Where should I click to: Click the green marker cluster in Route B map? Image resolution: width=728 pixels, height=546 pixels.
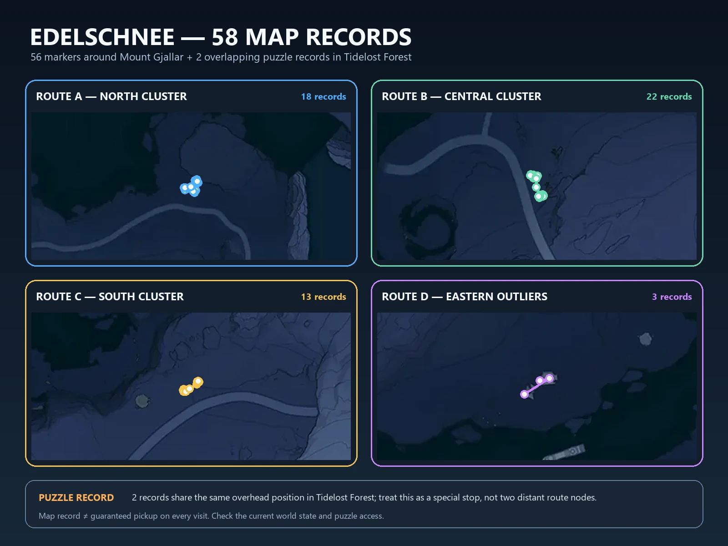537,186
